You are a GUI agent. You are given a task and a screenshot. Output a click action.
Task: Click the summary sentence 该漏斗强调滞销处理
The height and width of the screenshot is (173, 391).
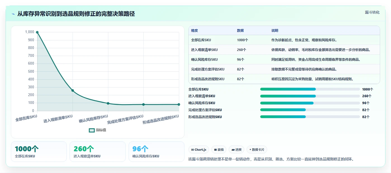click(x=272, y=159)
